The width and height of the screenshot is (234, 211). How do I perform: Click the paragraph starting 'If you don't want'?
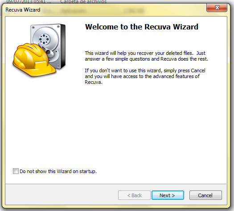point(145,76)
